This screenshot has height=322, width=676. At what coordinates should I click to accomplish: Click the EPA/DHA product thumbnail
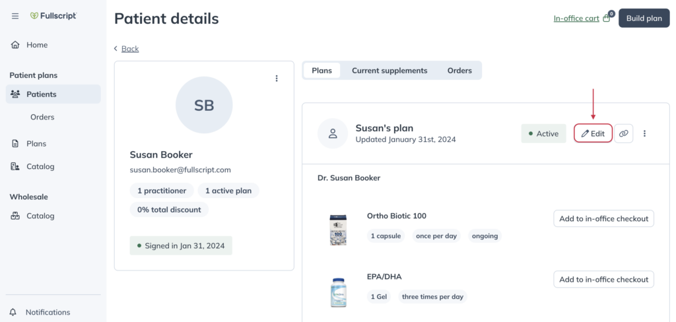339,292
